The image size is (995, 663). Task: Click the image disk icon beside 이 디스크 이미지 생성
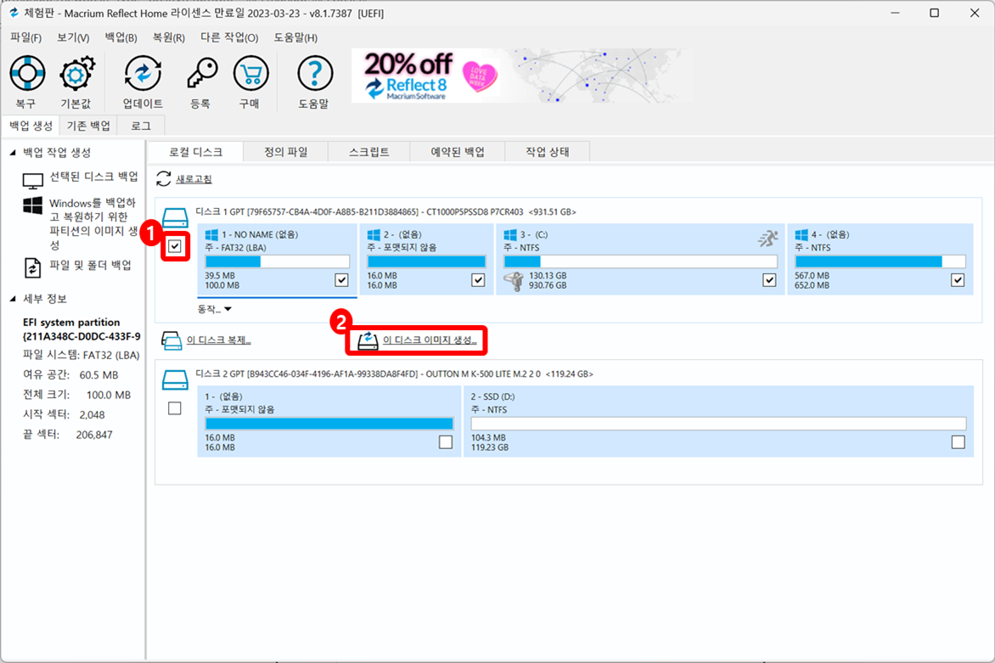click(368, 340)
